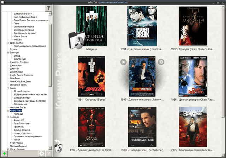Select Идентификация Борна in tree
226x158 pixels.
tap(25, 17)
